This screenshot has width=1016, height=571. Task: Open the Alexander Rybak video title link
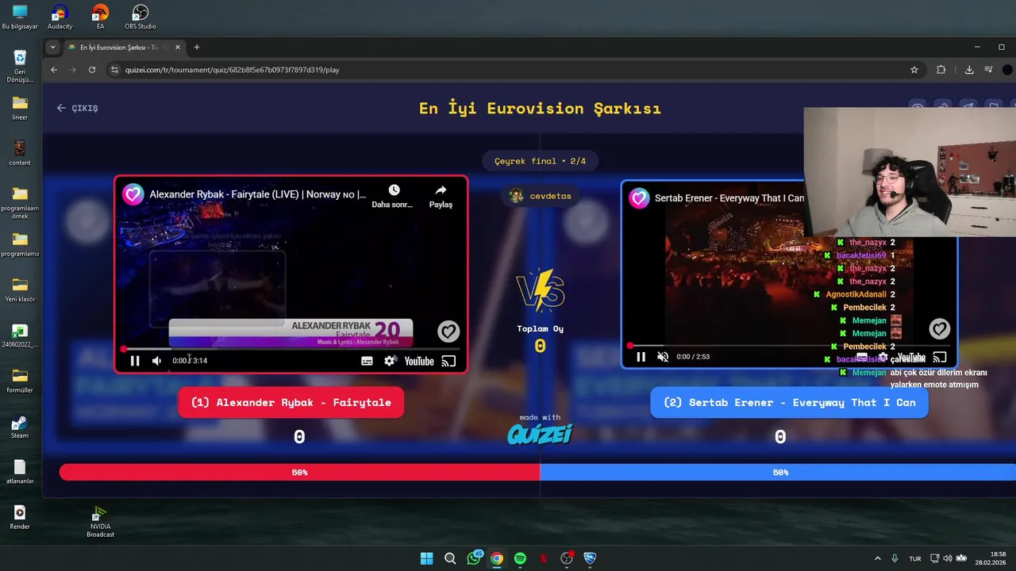pyautogui.click(x=257, y=194)
